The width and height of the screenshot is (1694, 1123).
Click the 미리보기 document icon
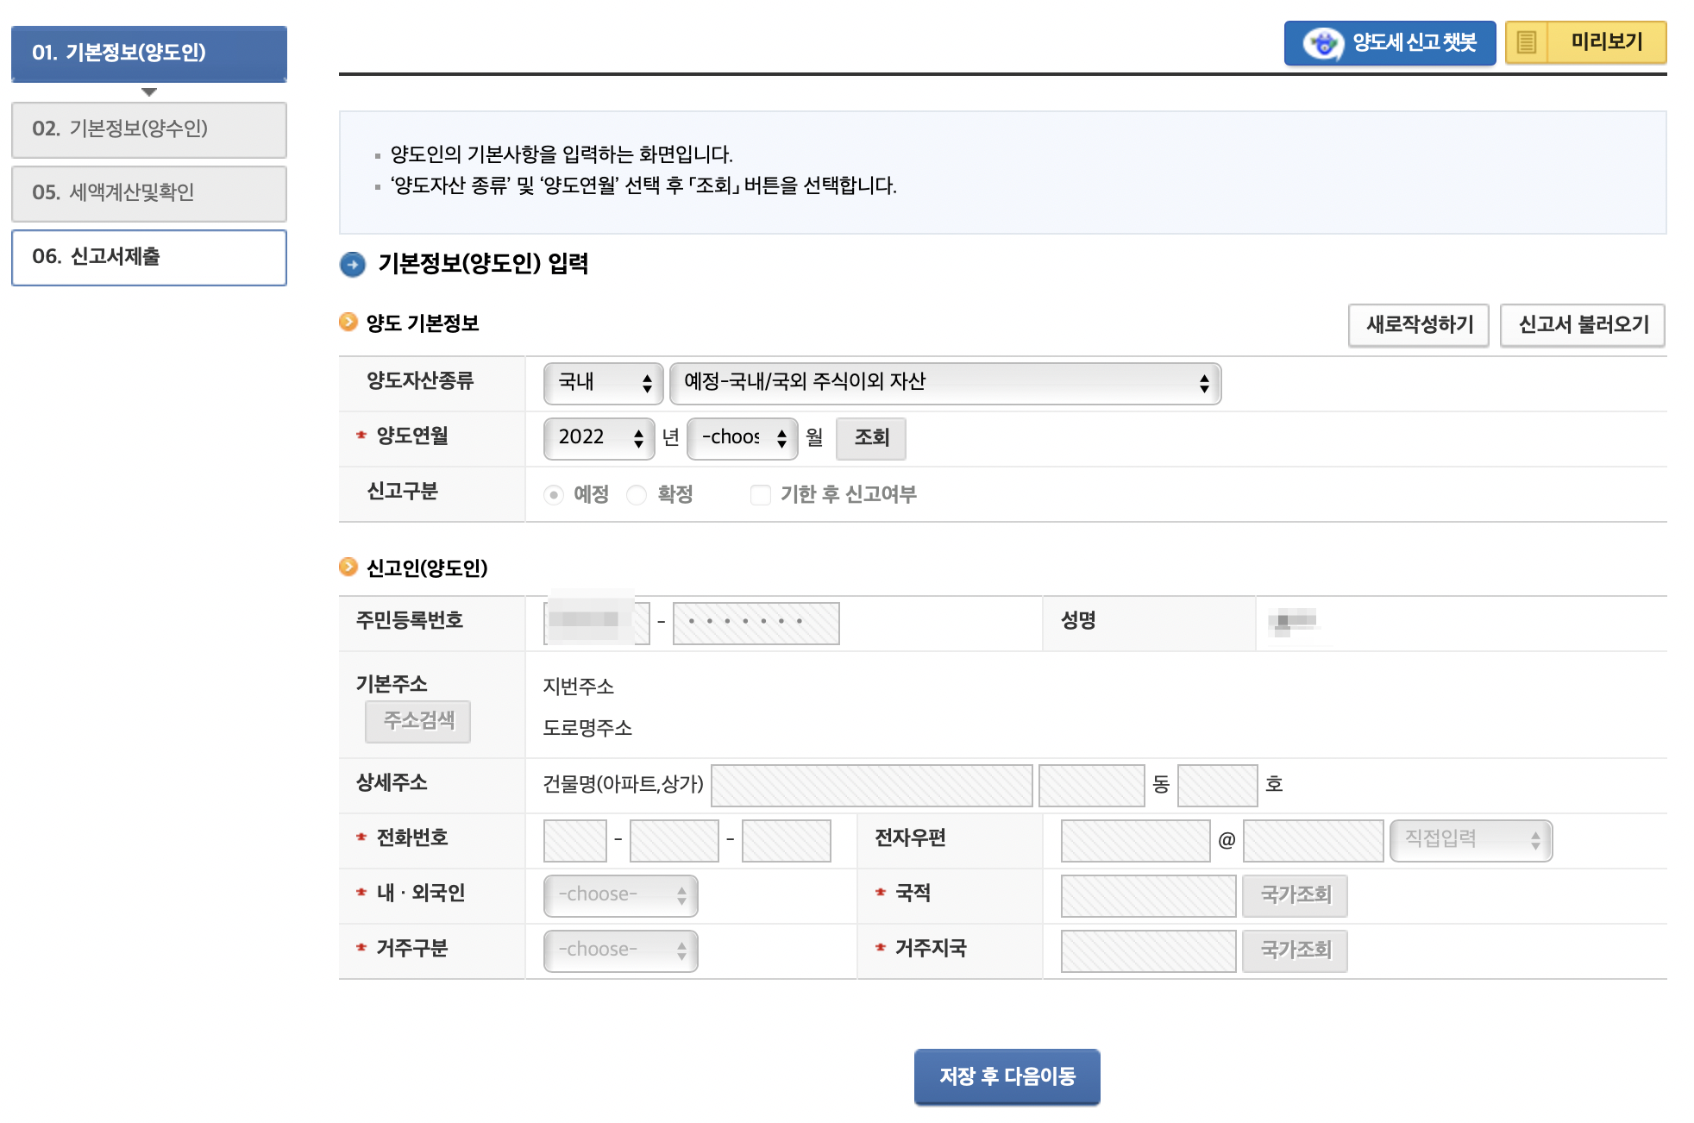(1526, 42)
